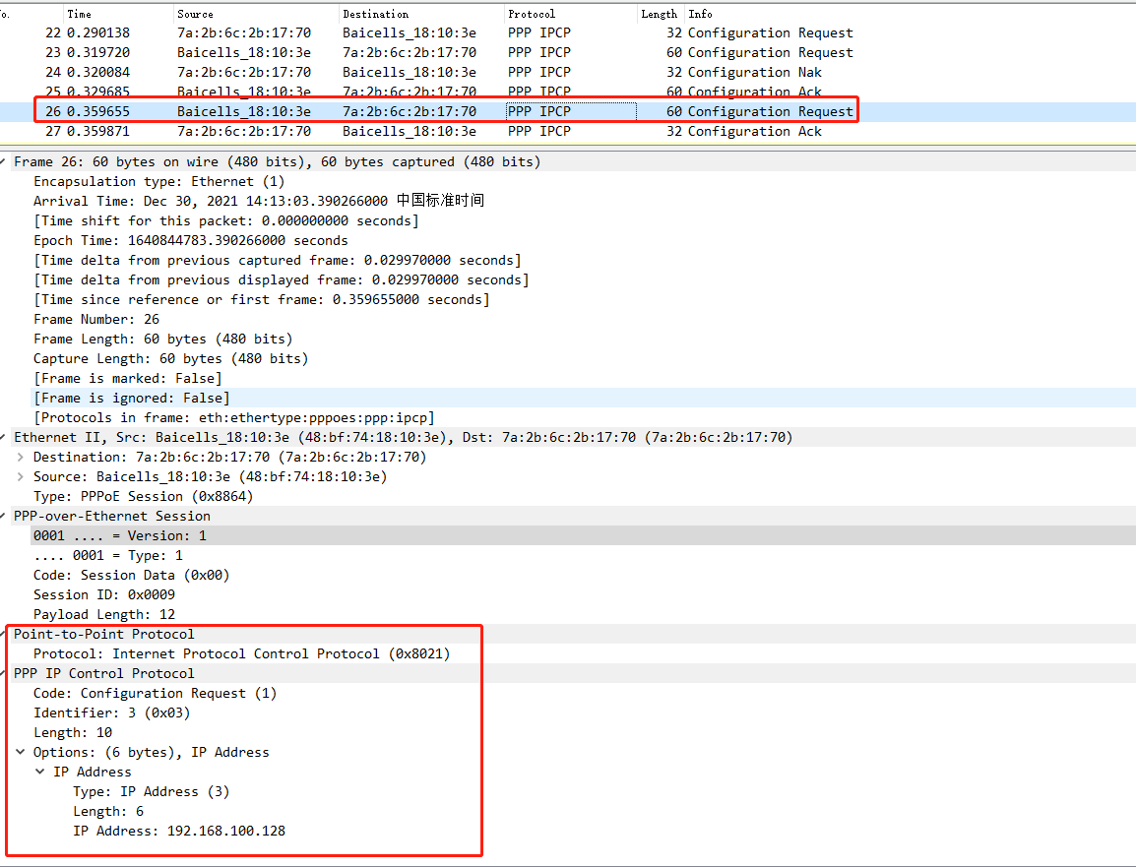1136x867 pixels.
Task: Select Code: Session Data (0x00) line
Action: (x=132, y=575)
